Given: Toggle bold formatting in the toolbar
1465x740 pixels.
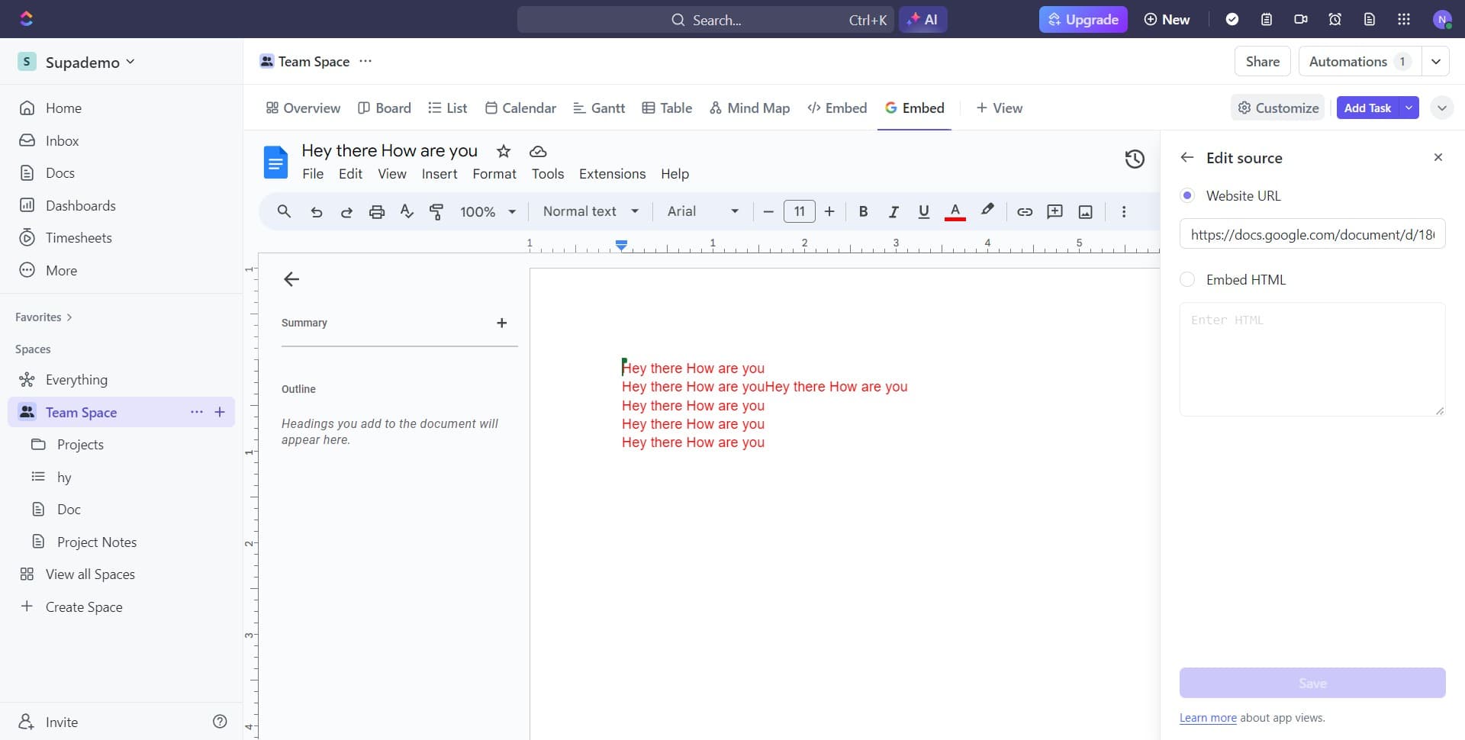Looking at the screenshot, I should 863,212.
